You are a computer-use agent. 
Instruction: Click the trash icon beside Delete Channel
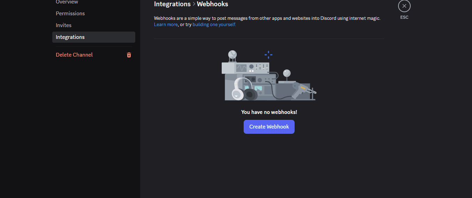pos(129,55)
